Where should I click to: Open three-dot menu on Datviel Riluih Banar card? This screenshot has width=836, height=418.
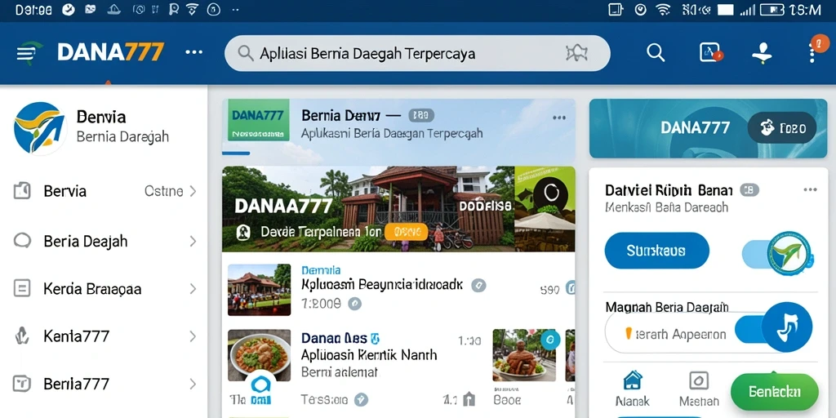(810, 189)
